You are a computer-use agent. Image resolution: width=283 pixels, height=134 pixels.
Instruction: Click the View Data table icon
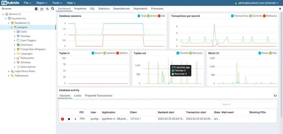42,9
